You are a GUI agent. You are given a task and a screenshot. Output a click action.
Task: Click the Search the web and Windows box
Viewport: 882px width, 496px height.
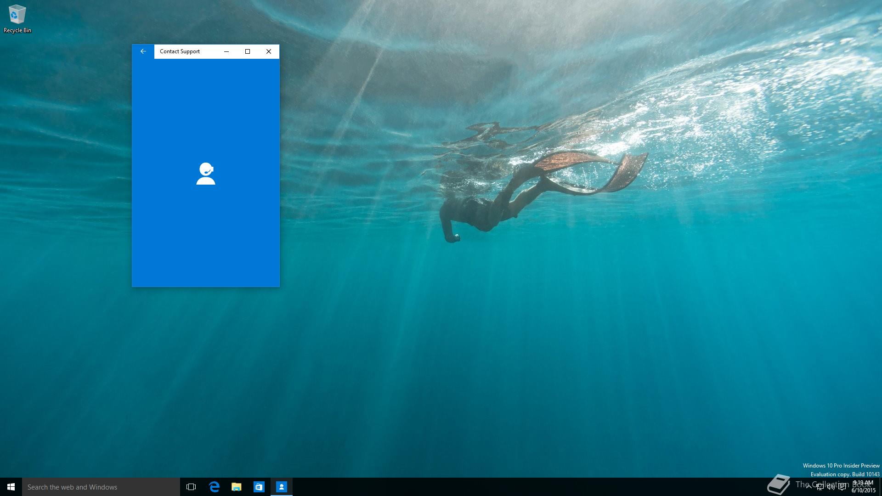tap(101, 487)
